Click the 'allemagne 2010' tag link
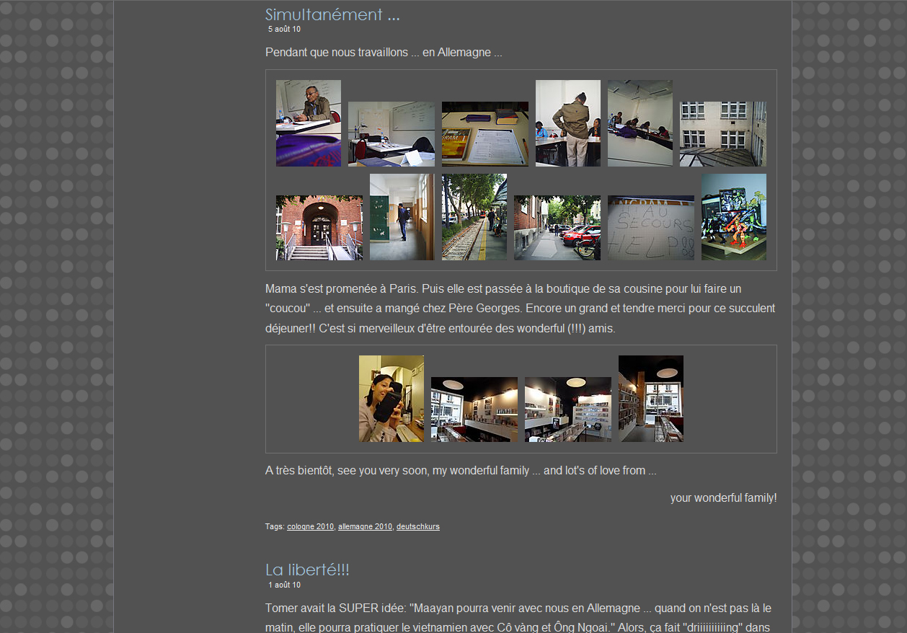The height and width of the screenshot is (633, 907). coord(365,527)
